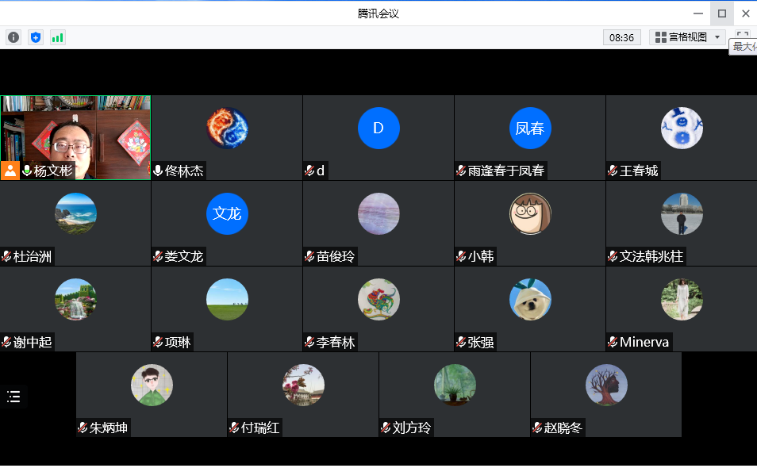This screenshot has height=468, width=757.
Task: Toggle muted mic icon beside Minerva
Action: [613, 343]
